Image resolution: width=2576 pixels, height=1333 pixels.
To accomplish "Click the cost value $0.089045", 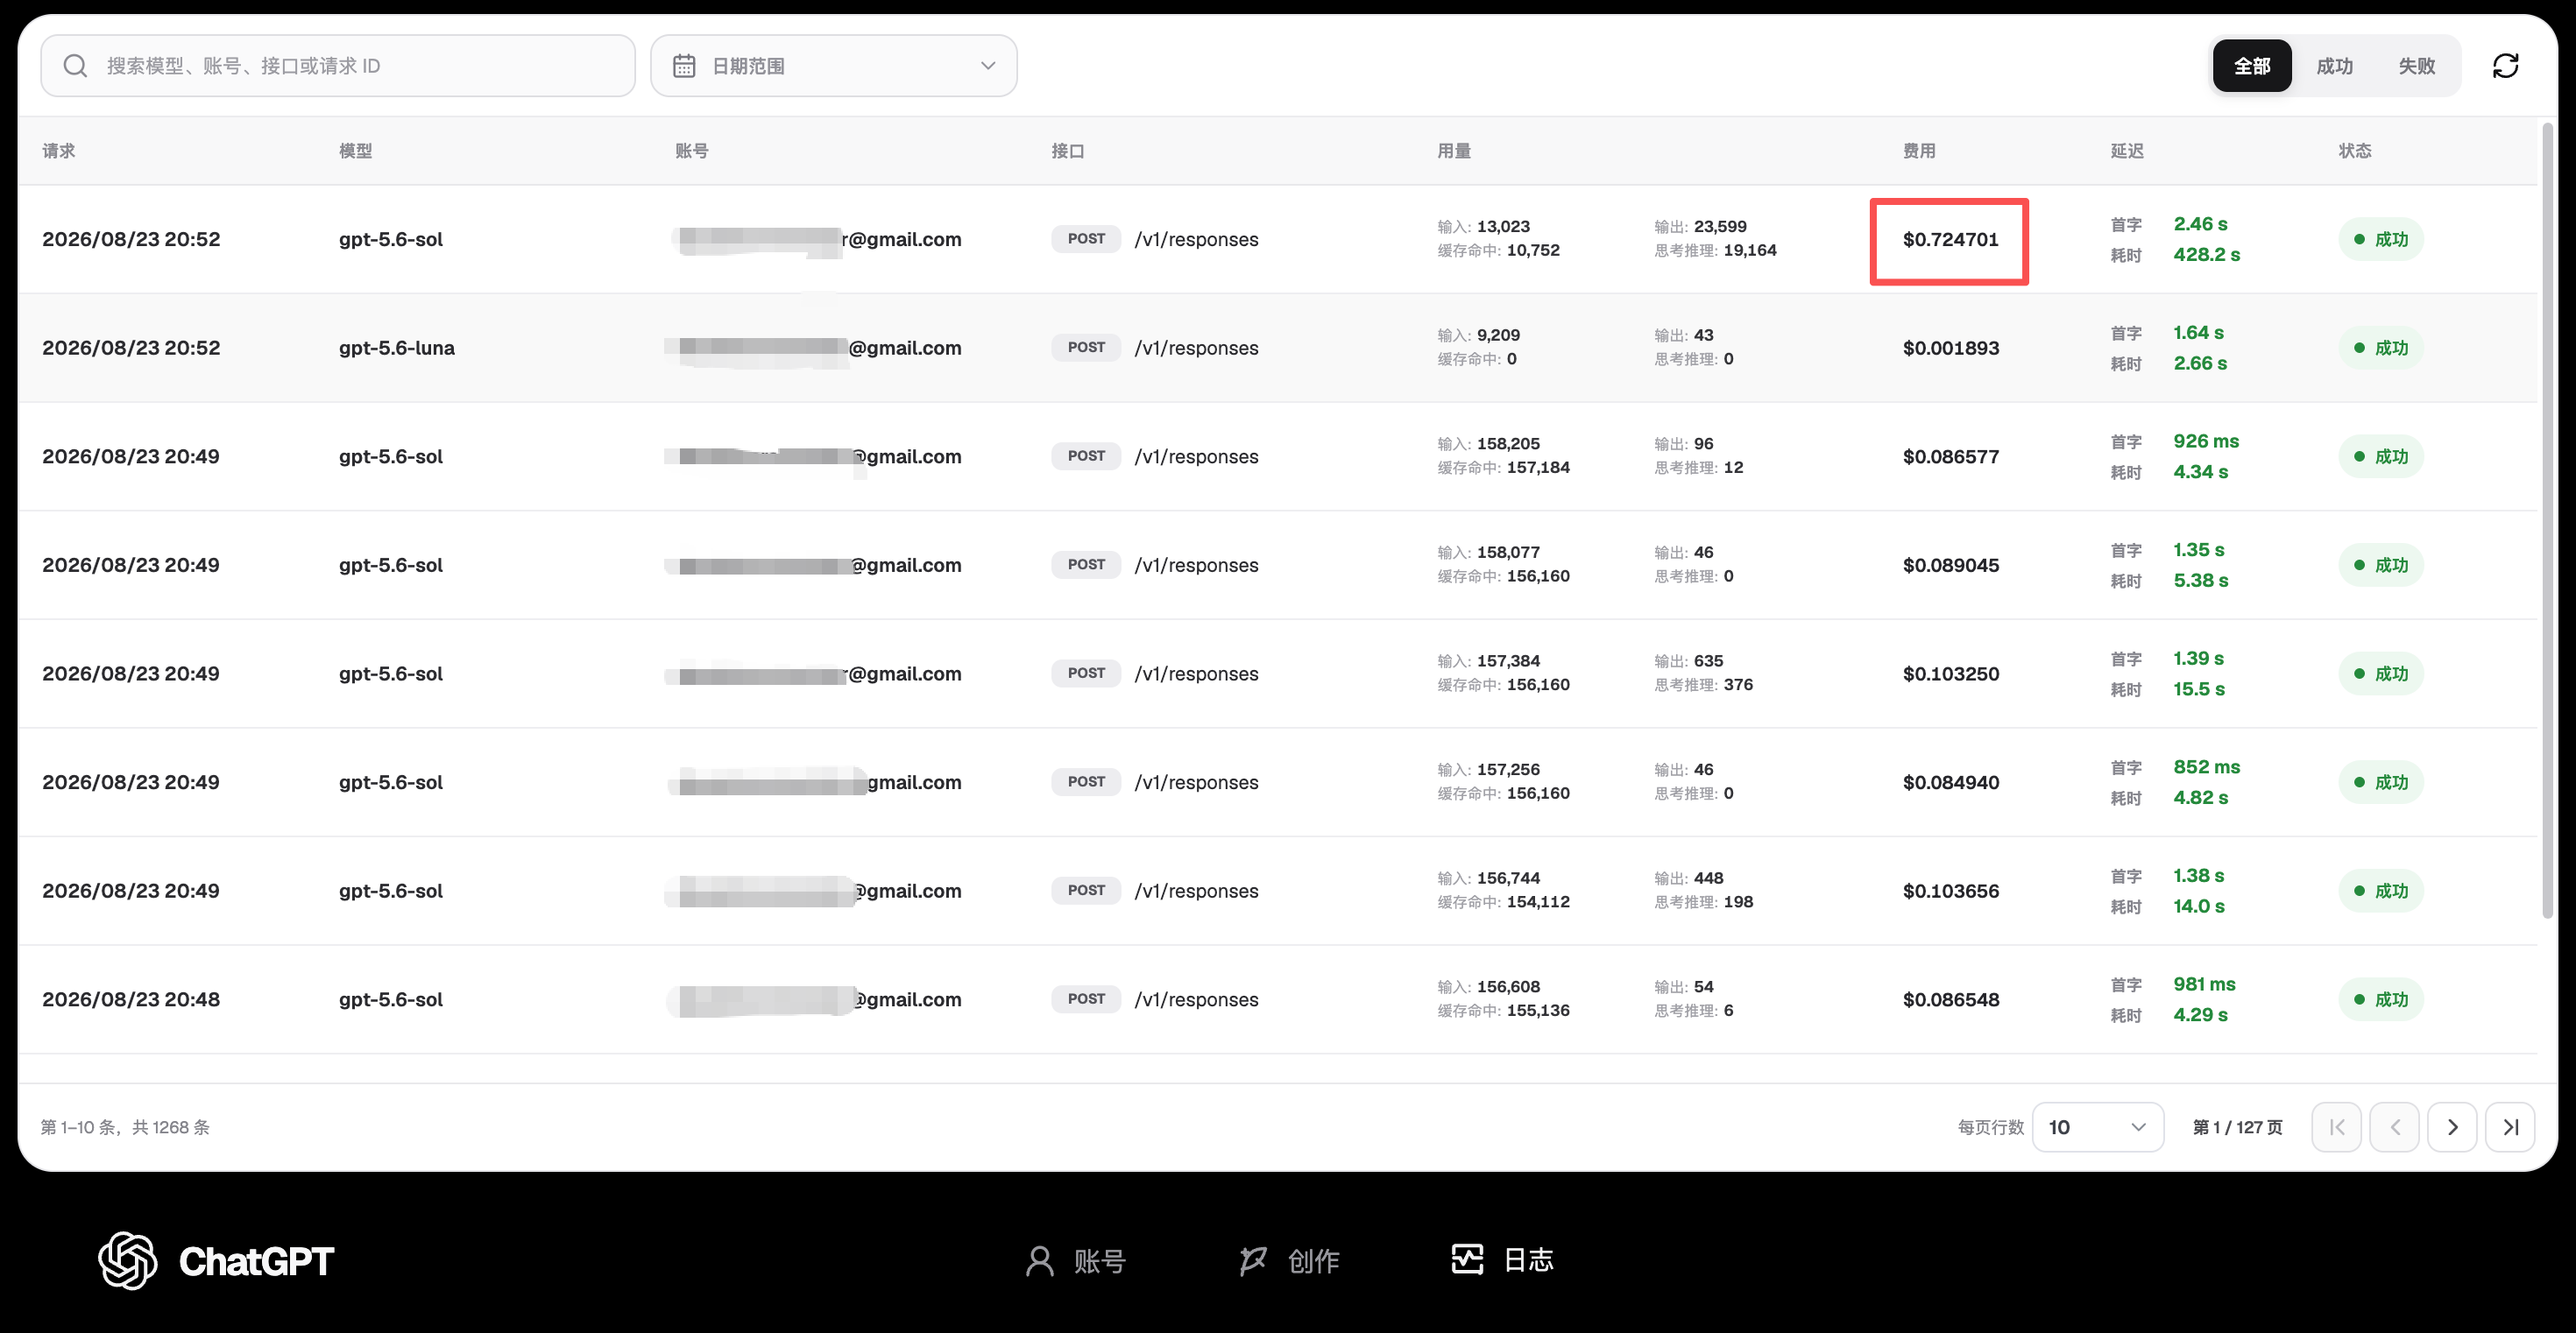I will point(1950,566).
